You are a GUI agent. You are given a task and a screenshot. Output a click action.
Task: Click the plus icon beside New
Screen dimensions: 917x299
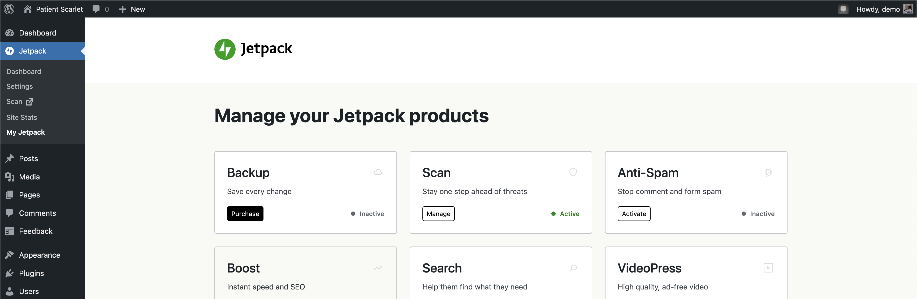(123, 9)
